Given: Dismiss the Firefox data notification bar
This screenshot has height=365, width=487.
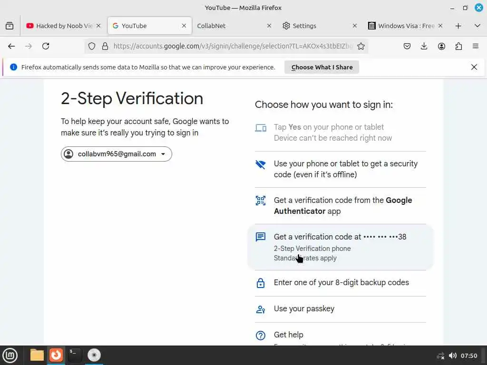Looking at the screenshot, I should 474,67.
